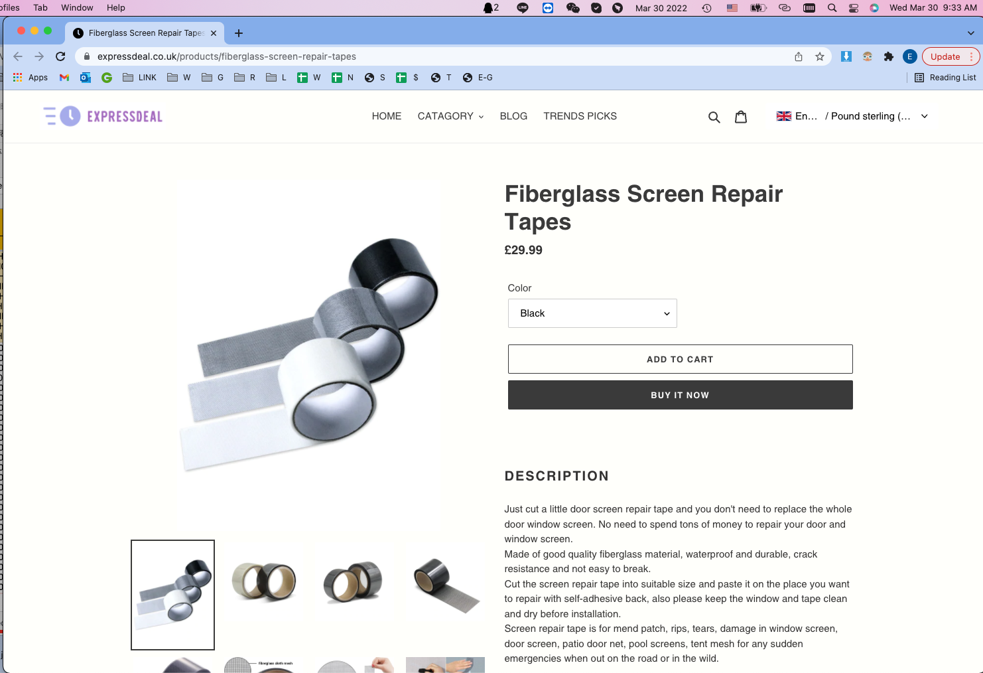Viewport: 983px width, 673px height.
Task: Click the battery icon in menu bar
Action: 758,8
